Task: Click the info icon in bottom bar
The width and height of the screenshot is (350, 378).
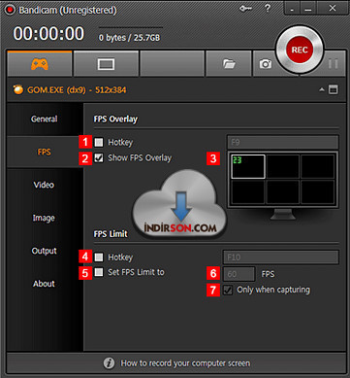Action: [x=109, y=363]
